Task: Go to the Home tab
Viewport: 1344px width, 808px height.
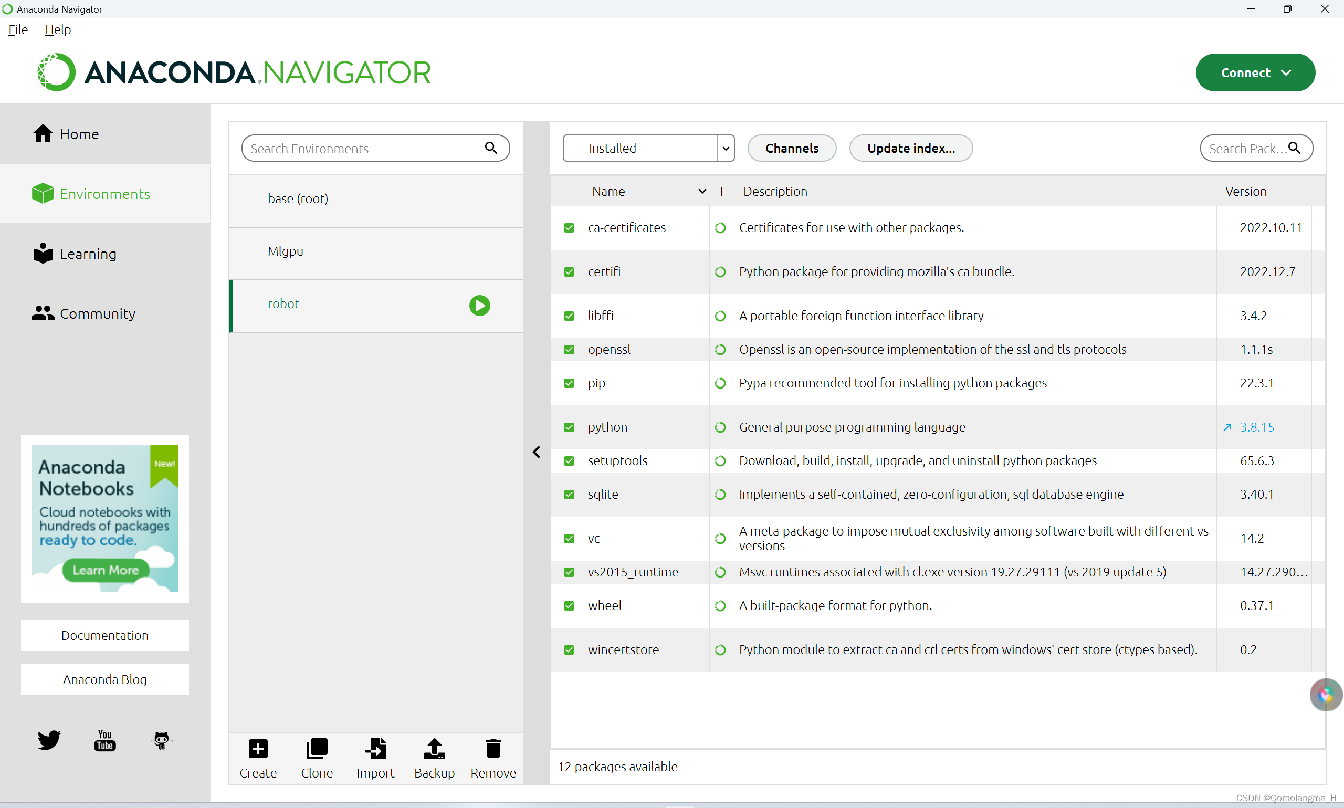Action: 105,134
